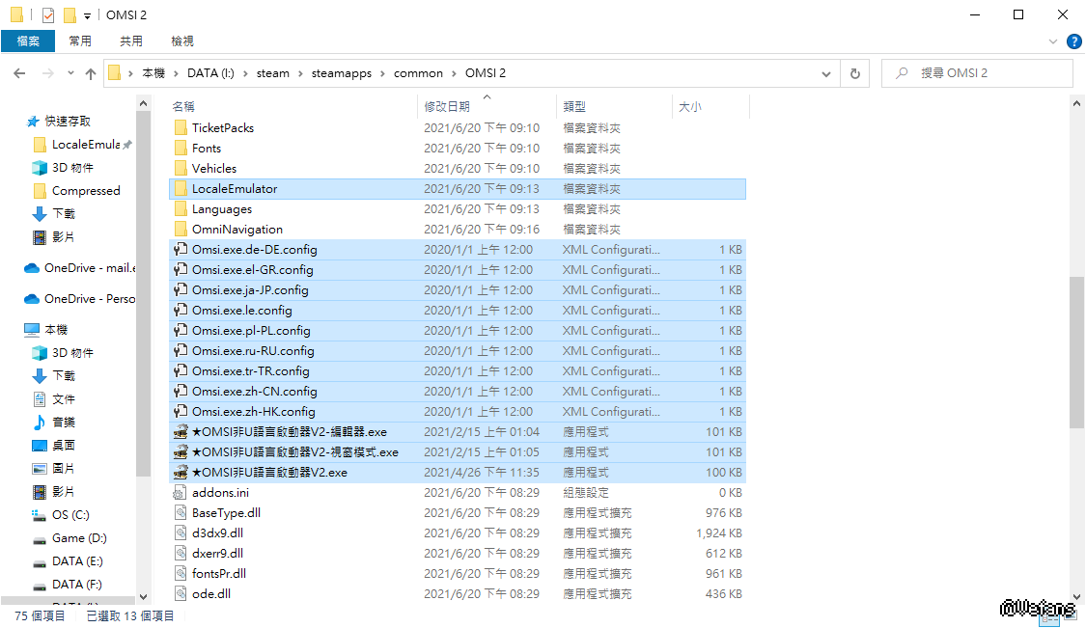The width and height of the screenshot is (1086, 628).
Task: Click steam in the address breadcrumb
Action: 273,73
